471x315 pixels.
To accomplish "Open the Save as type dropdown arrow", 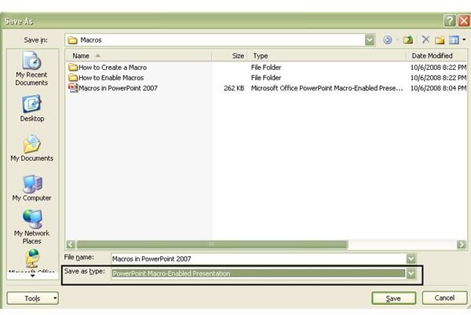I will (411, 273).
